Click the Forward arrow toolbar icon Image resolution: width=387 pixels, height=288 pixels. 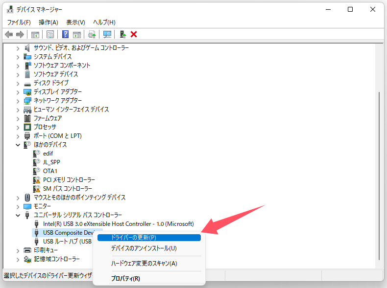(x=20, y=34)
